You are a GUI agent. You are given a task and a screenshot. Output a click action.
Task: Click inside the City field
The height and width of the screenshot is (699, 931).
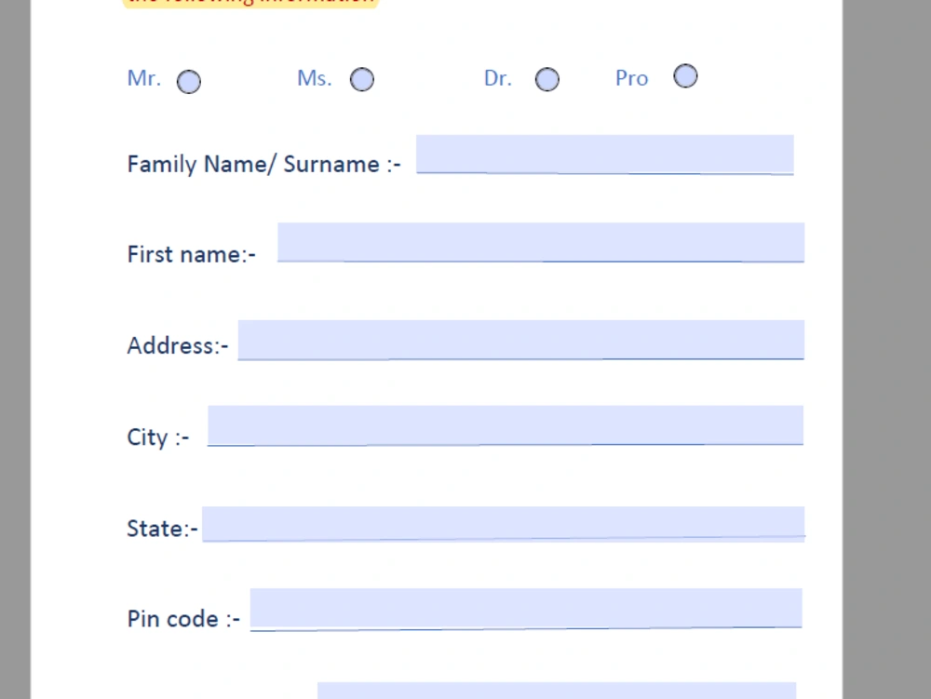coord(507,425)
